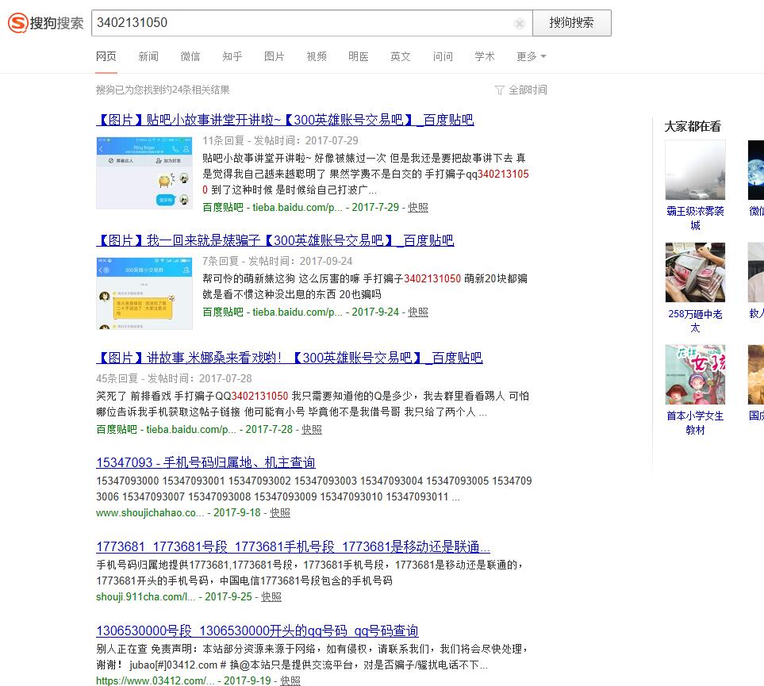Open result 我一回来就是婊骗子 link
This screenshot has width=764, height=686.
275,240
